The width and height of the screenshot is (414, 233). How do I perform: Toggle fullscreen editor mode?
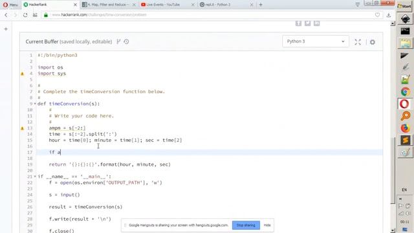tap(358, 42)
